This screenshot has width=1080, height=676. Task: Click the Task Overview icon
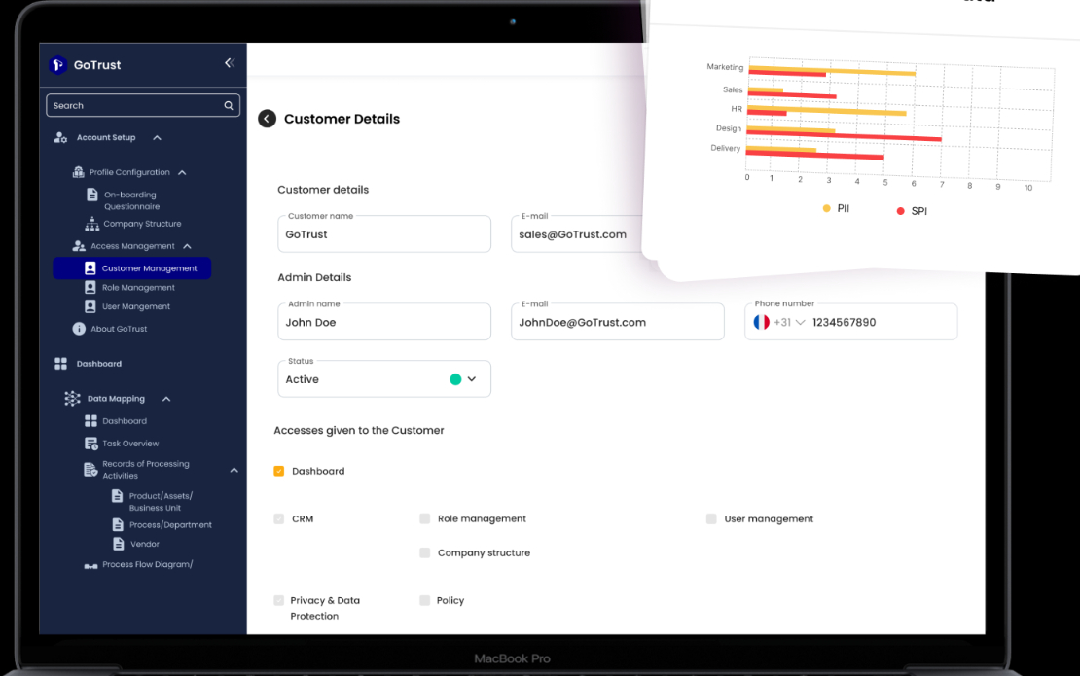tap(90, 444)
